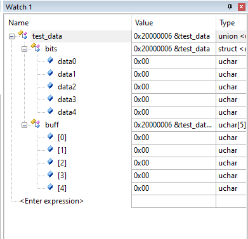Select the buff tree item
Viewport: 248px width, 239px height.
(52, 125)
